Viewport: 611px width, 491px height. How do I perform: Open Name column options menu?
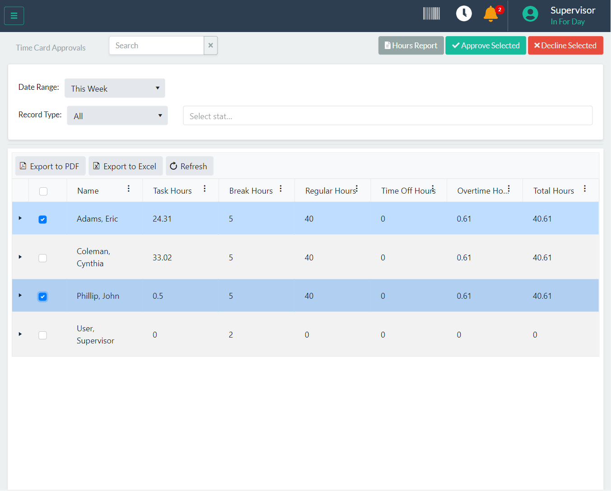click(129, 189)
